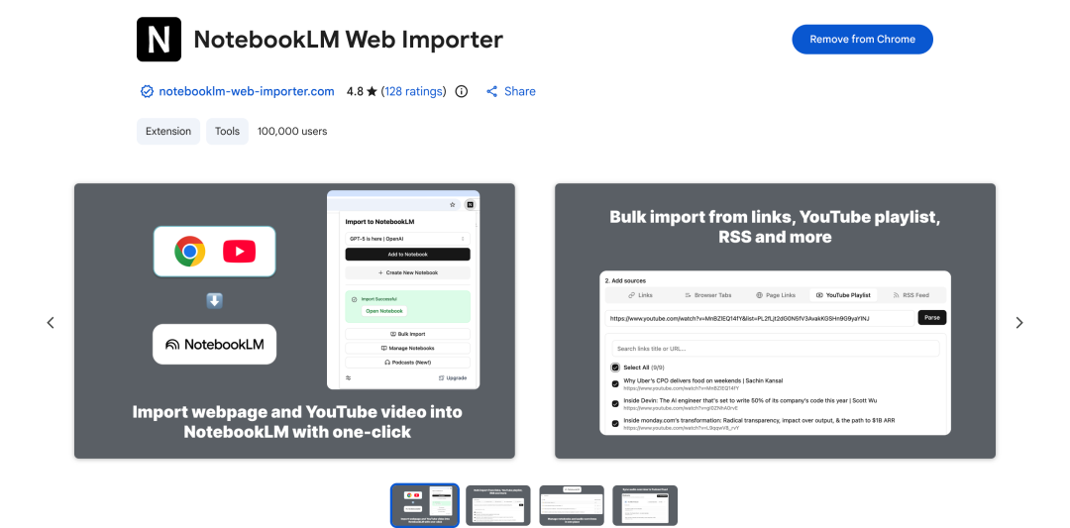Screen dimensions: 1070x528
Task: Click Podcasts (New!) in screenshot
Action: [x=407, y=363]
